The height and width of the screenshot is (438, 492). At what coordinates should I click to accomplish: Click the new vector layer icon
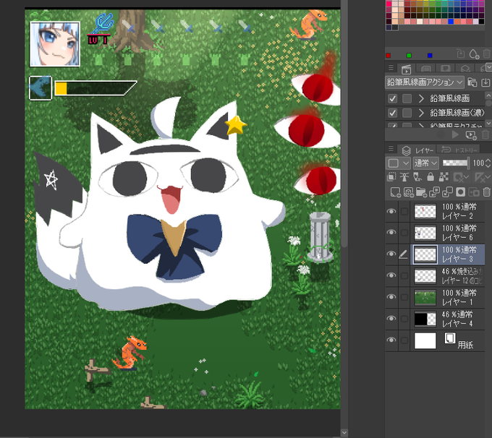click(408, 192)
